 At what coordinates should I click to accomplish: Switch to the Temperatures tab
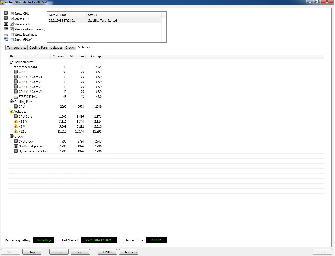[16, 48]
